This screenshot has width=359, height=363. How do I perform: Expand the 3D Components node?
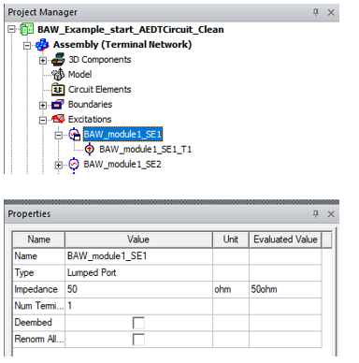pyautogui.click(x=43, y=60)
